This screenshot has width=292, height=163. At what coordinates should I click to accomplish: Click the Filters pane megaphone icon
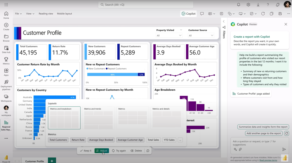click(x=224, y=27)
